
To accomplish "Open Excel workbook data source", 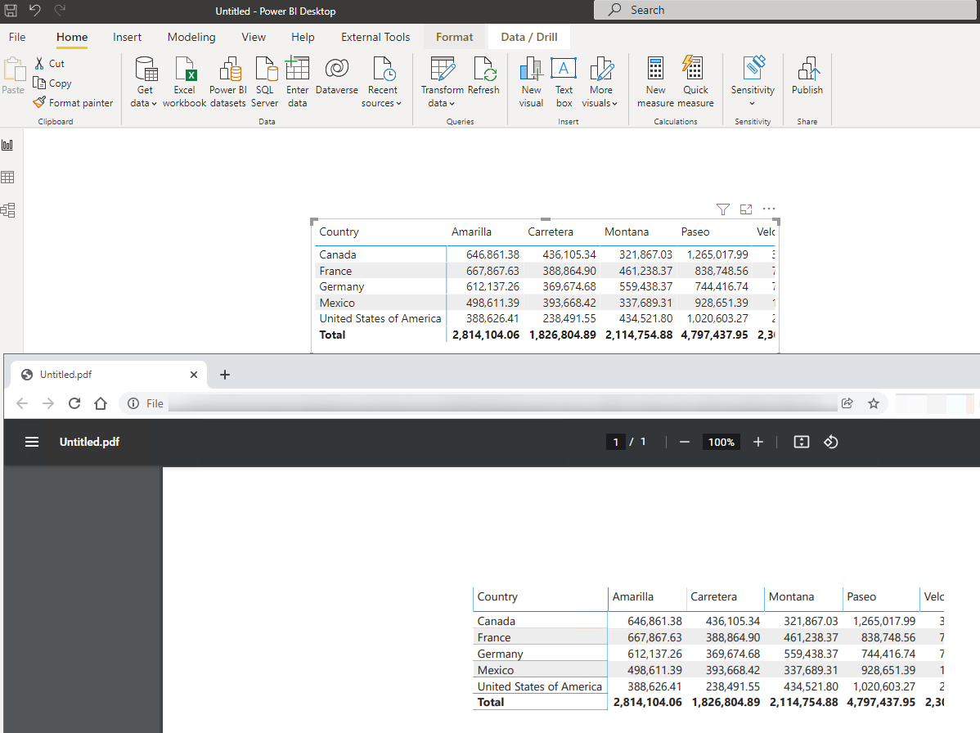I will coord(184,82).
